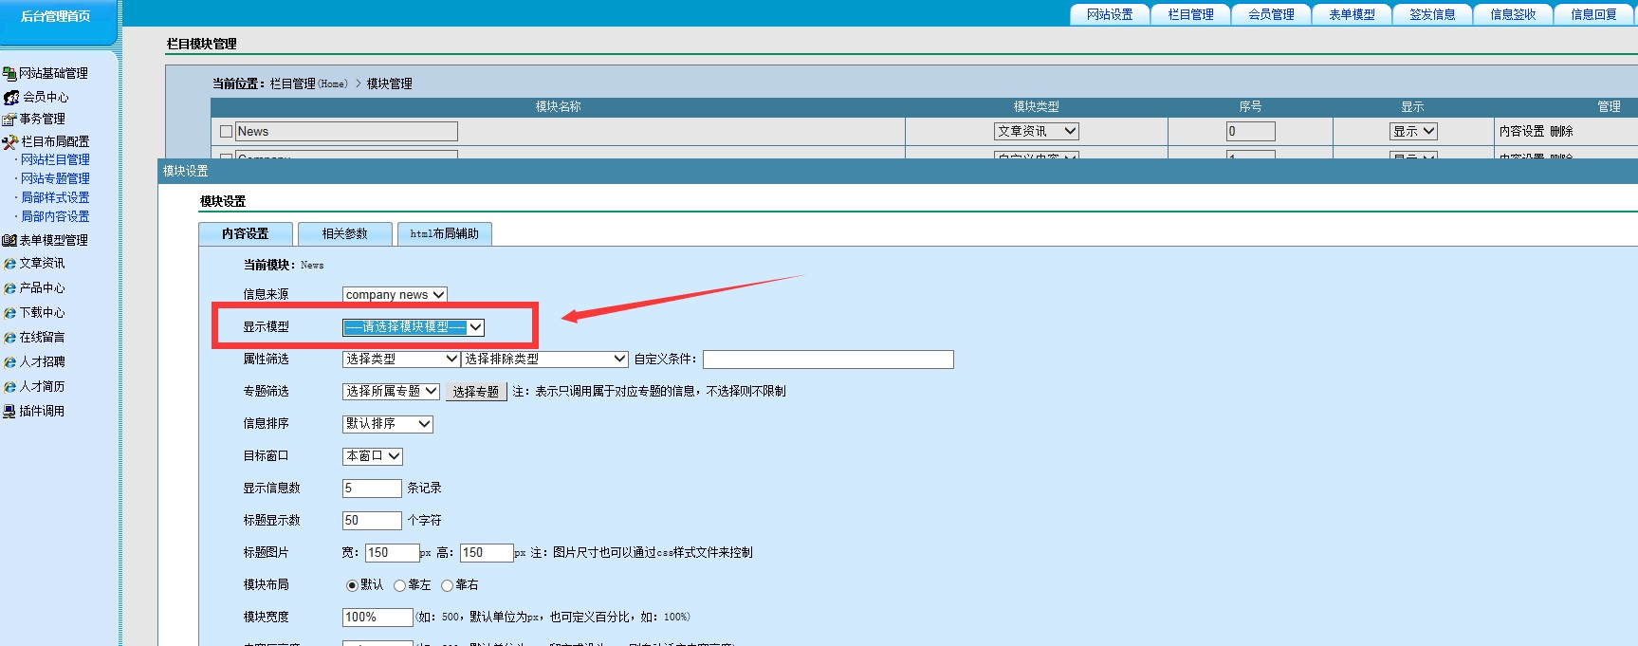Click the 事务管理 sidebar icon
The width and height of the screenshot is (1638, 646).
pyautogui.click(x=9, y=119)
